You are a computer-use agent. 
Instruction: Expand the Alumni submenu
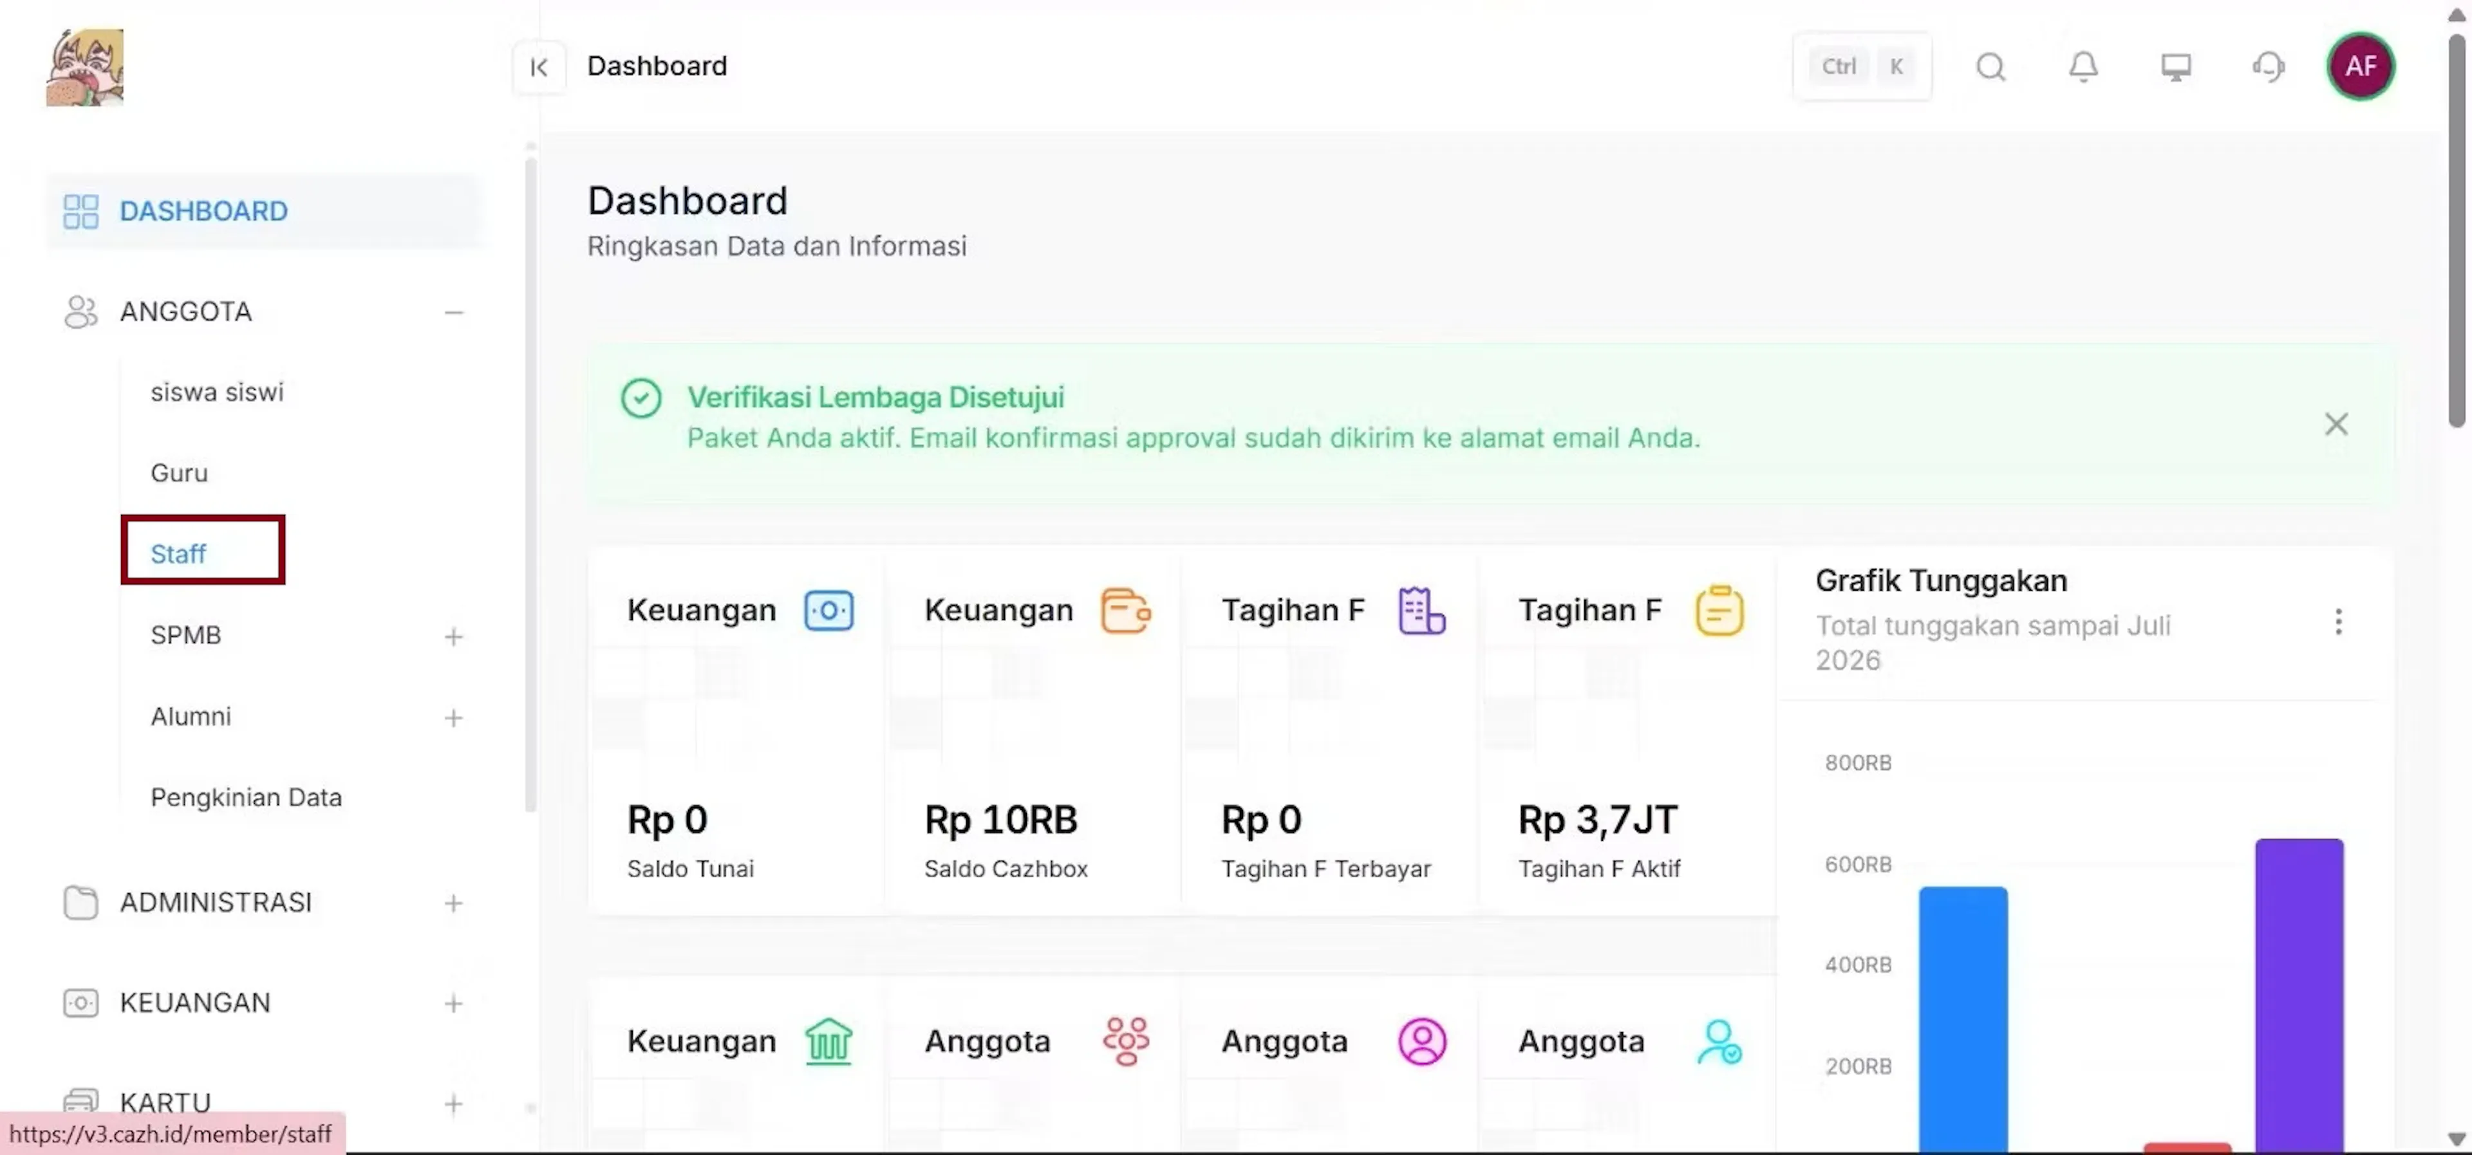pyautogui.click(x=454, y=717)
